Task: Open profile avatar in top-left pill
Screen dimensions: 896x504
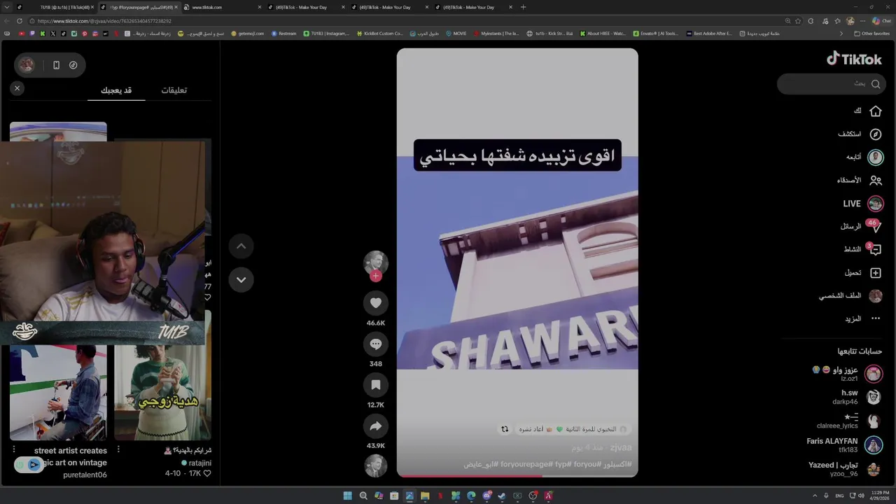Action: pos(27,65)
